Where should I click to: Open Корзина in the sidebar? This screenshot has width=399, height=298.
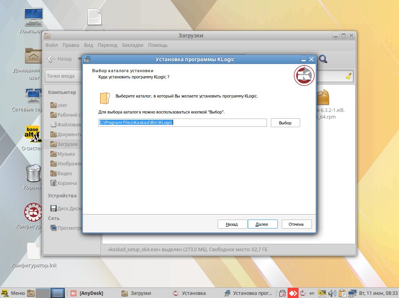point(66,183)
